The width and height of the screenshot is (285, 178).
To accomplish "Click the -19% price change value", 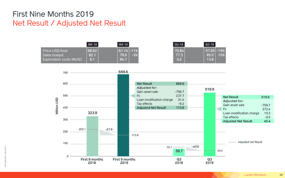I will point(221,51).
